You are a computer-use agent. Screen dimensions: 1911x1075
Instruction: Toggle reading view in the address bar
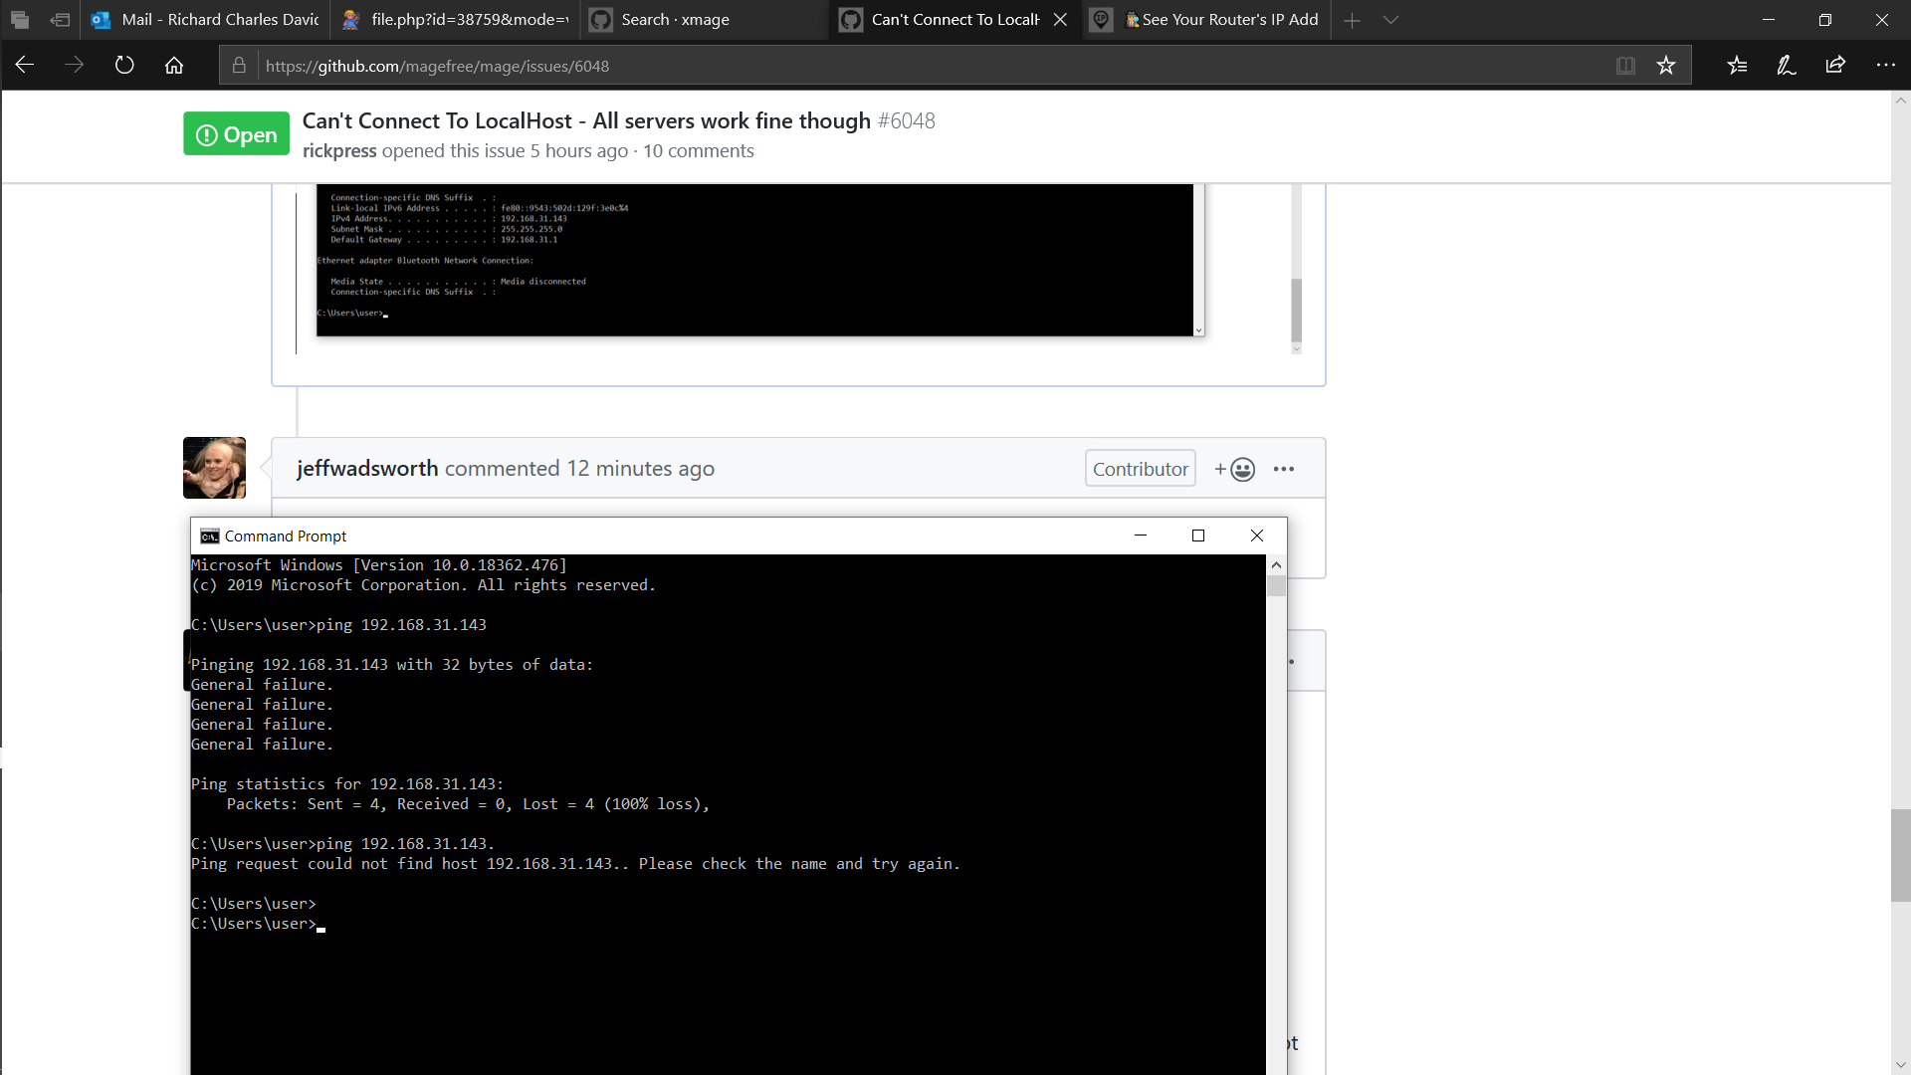click(x=1625, y=65)
